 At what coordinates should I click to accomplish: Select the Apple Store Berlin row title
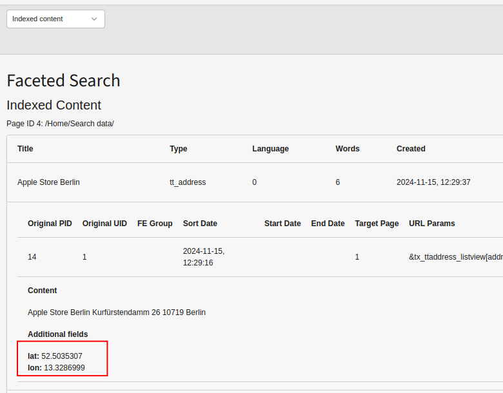(48, 182)
